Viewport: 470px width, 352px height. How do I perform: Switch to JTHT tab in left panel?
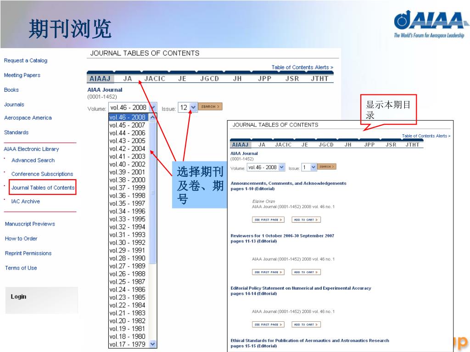pos(319,78)
